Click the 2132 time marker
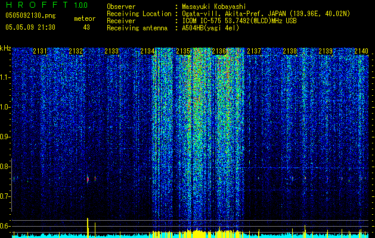Image resolution: width=375 pixels, height=238 pixels. pos(76,51)
